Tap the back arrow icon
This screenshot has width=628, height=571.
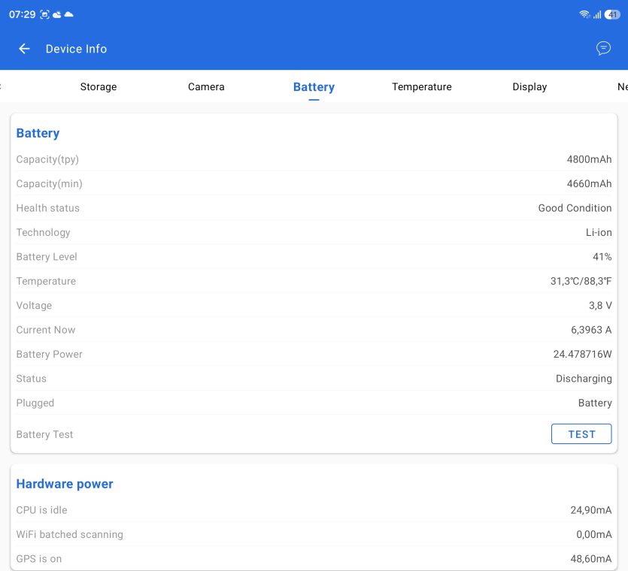tap(24, 49)
